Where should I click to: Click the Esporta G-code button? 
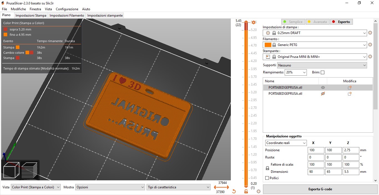(x=320, y=189)
